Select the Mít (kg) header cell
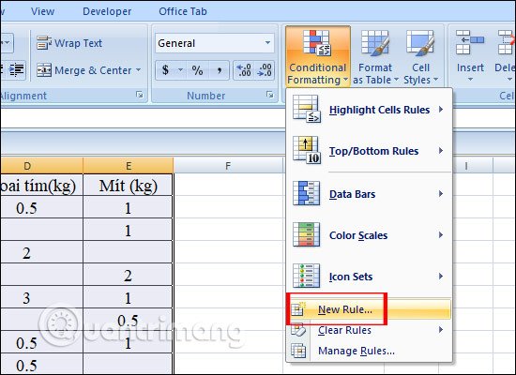Image resolution: width=516 pixels, height=375 pixels. point(128,186)
